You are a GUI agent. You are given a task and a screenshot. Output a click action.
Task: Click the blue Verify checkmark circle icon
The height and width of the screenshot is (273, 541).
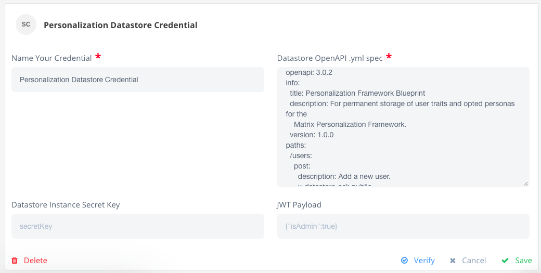[x=404, y=260]
